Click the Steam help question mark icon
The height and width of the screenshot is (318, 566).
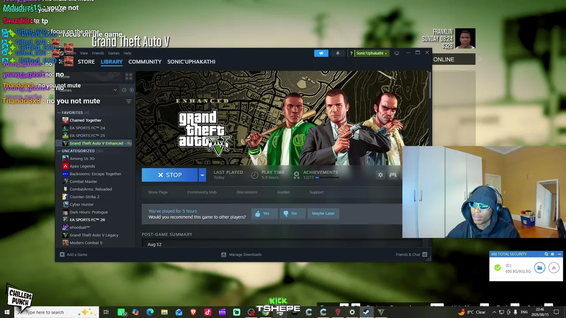tap(351, 53)
